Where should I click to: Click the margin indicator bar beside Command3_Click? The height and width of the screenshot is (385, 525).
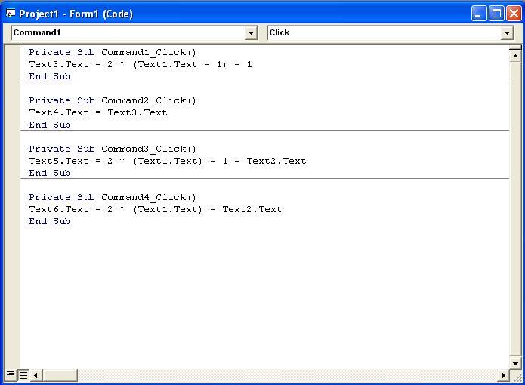tap(11, 149)
